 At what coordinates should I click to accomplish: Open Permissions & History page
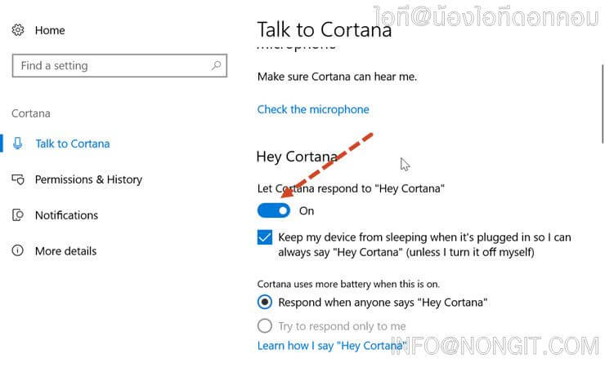(88, 179)
